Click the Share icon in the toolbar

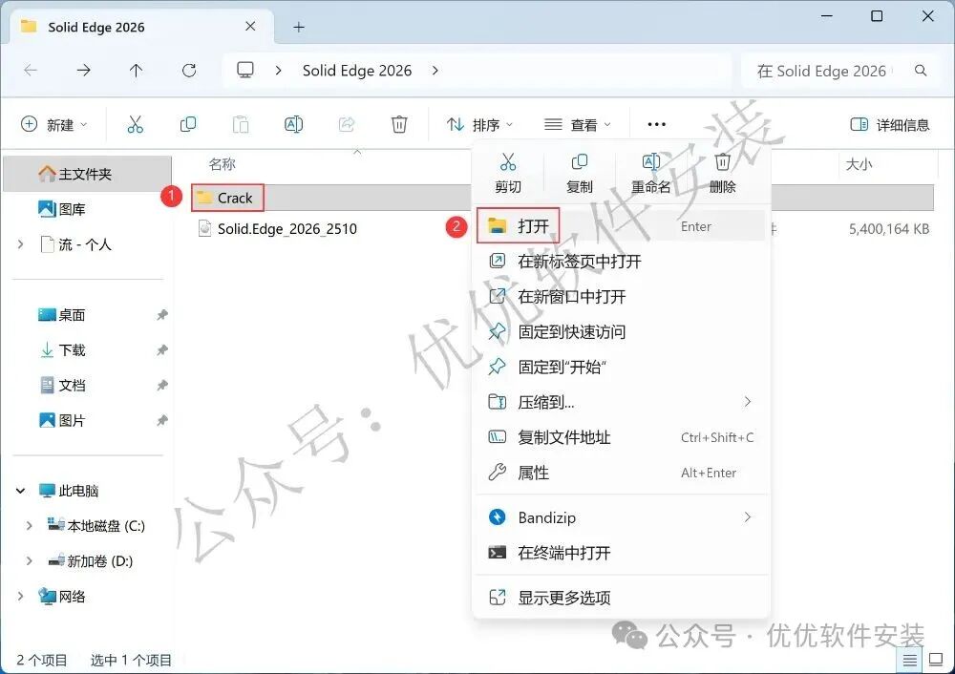[x=347, y=125]
